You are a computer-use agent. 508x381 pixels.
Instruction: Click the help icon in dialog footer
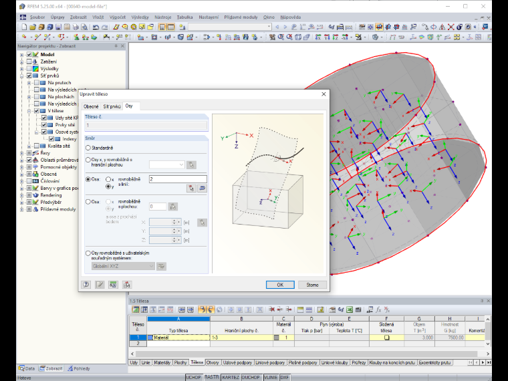[86, 285]
